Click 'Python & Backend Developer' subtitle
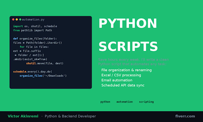This screenshot has width=203, height=122. [x=70, y=116]
